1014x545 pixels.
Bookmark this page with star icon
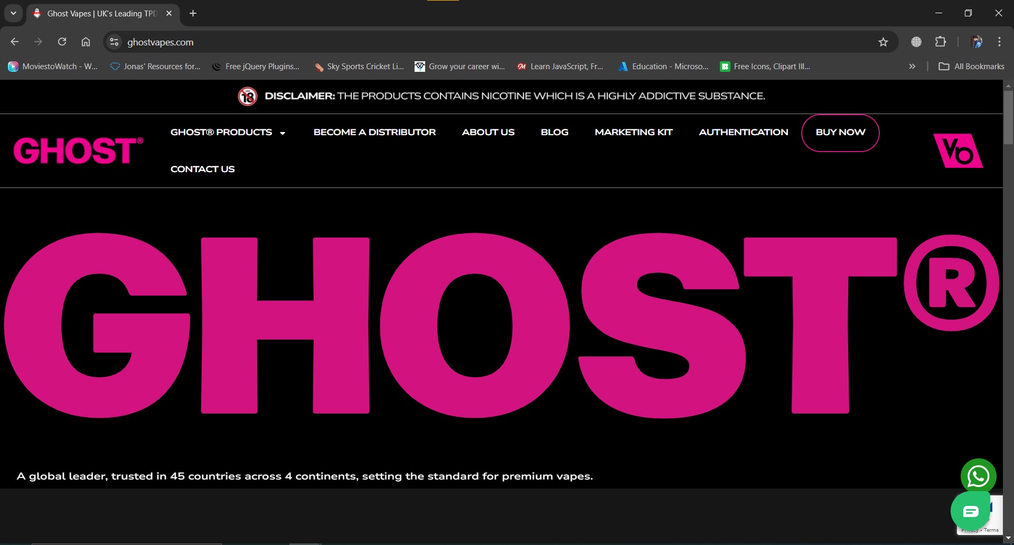coord(883,42)
